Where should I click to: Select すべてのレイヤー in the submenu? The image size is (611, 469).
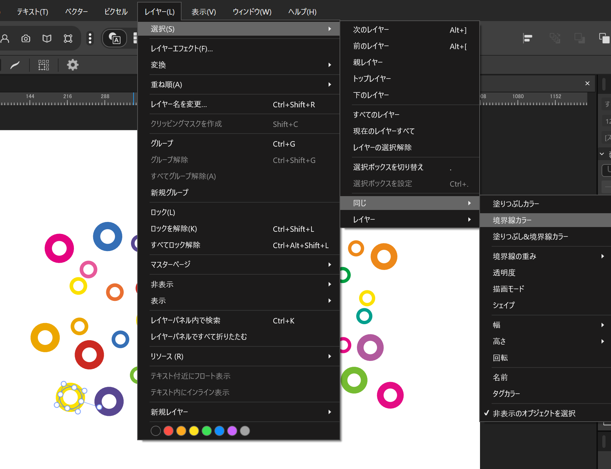410,115
